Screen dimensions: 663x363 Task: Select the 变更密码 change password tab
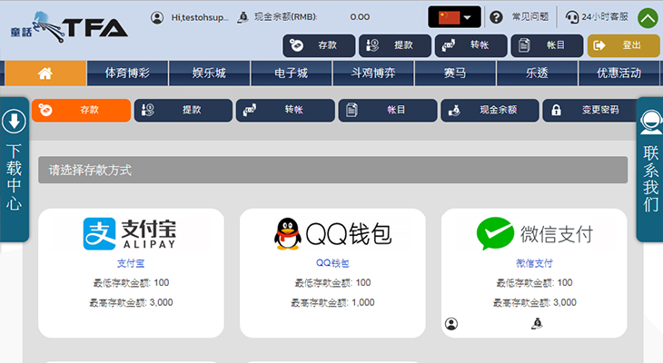coord(590,111)
